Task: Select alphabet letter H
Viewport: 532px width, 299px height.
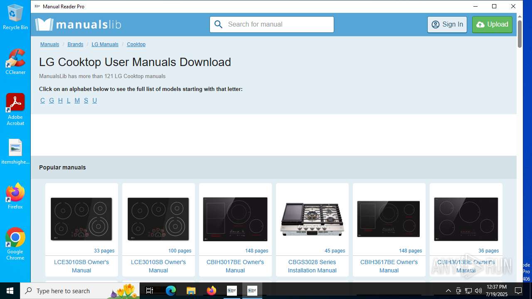Action: point(60,100)
